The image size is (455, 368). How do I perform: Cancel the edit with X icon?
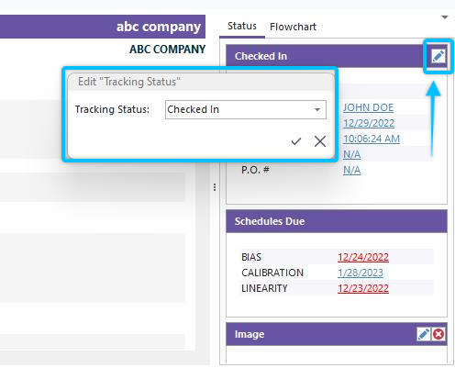coord(320,141)
